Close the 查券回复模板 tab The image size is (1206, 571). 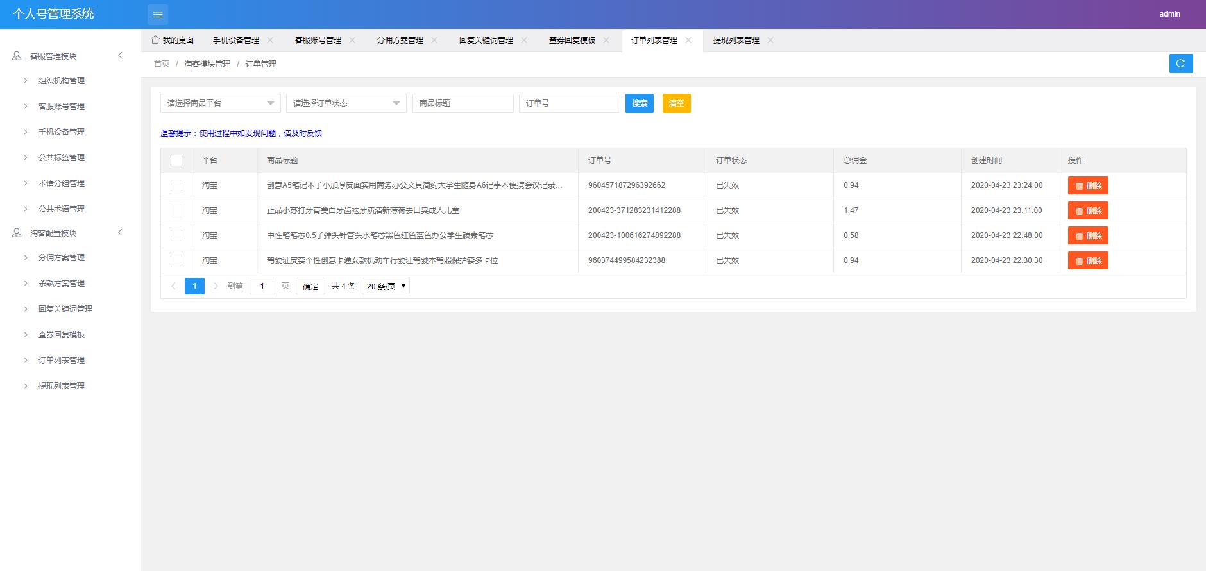point(606,40)
